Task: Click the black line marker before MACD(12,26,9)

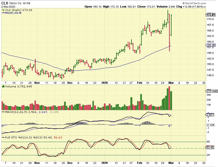Action: 3,112
